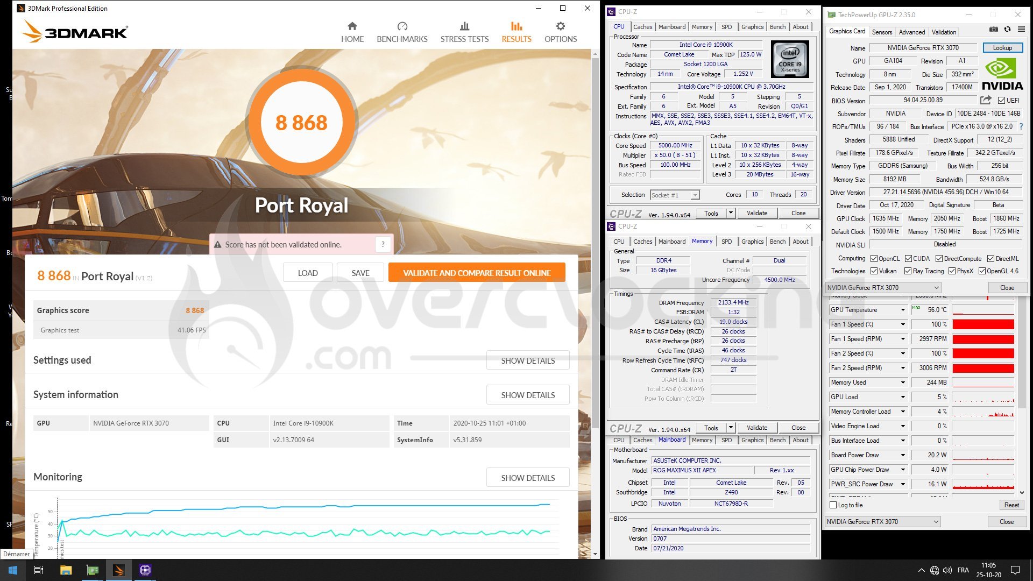Image resolution: width=1033 pixels, height=581 pixels.
Task: Open Task View on the taskbar
Action: (39, 570)
